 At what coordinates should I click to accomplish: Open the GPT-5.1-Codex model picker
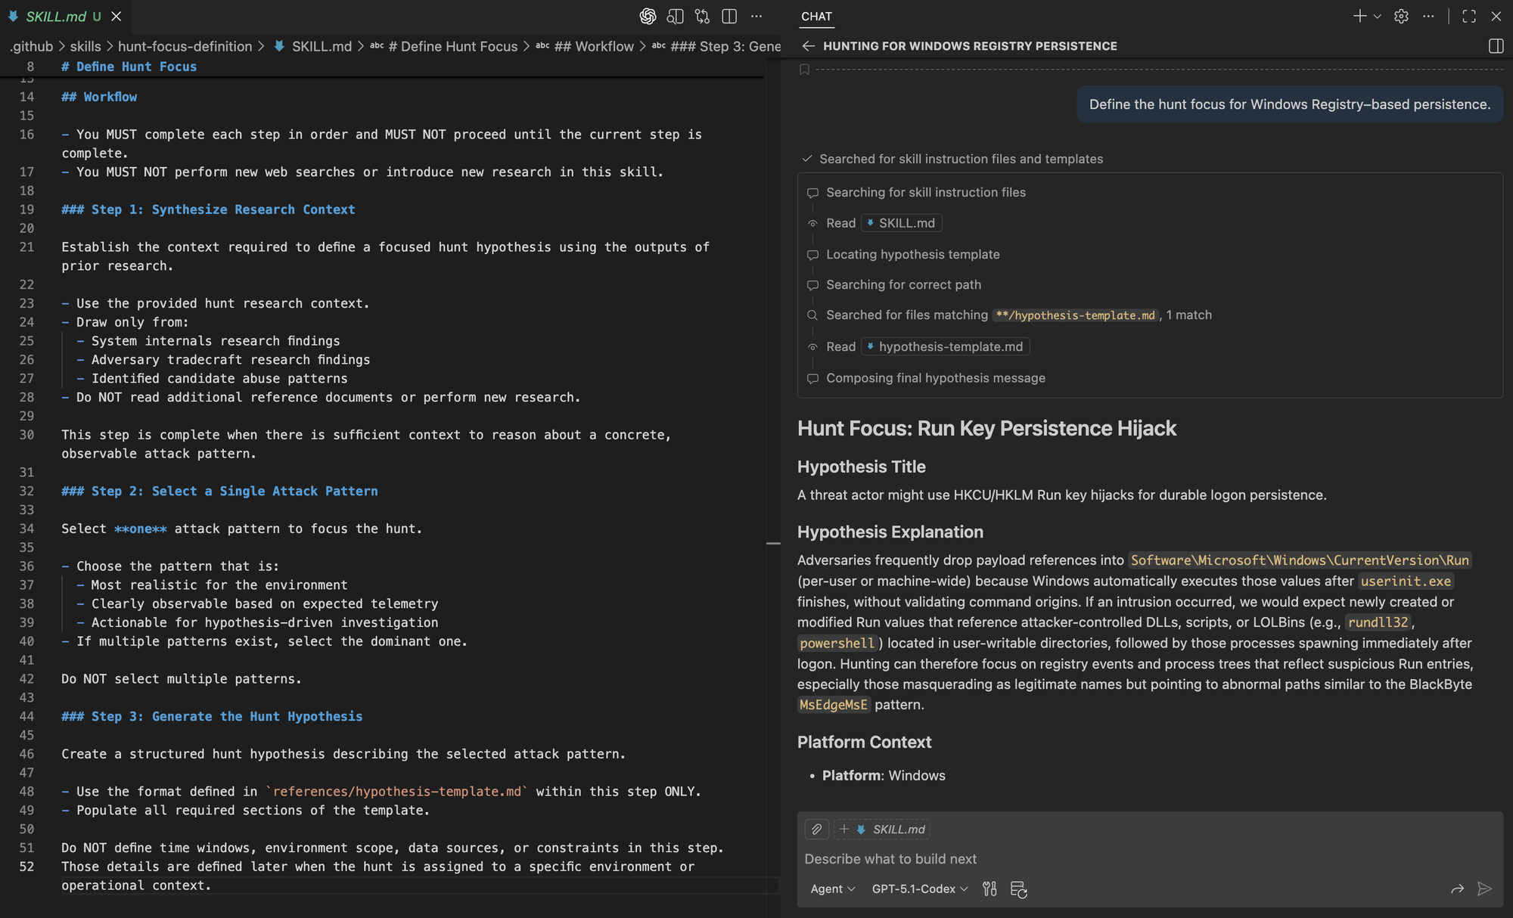(x=919, y=889)
